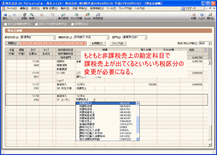The width and height of the screenshot is (217, 155).
Task: Expand the 補助科目 dropdown
Action: (x=108, y=38)
